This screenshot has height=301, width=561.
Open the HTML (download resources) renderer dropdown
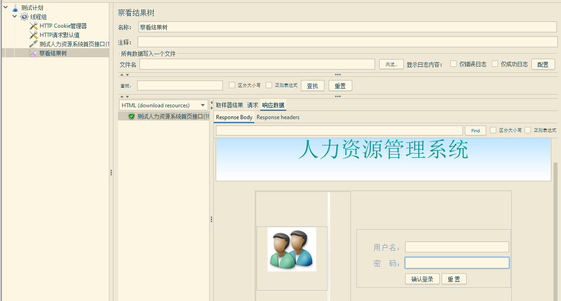pyautogui.click(x=164, y=105)
